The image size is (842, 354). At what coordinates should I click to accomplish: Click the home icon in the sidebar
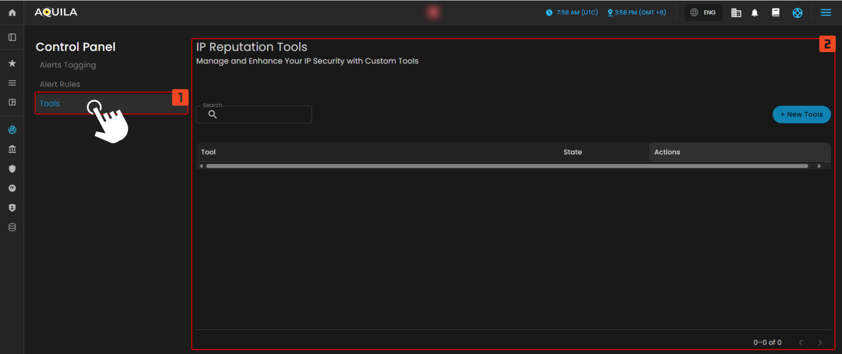click(x=12, y=13)
